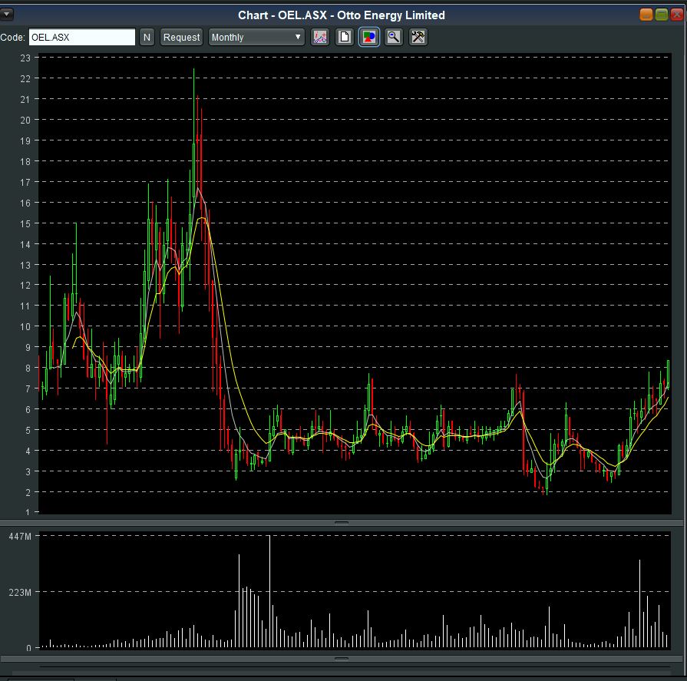687x681 pixels.
Task: Click the orange minimize window button
Action: (x=646, y=15)
